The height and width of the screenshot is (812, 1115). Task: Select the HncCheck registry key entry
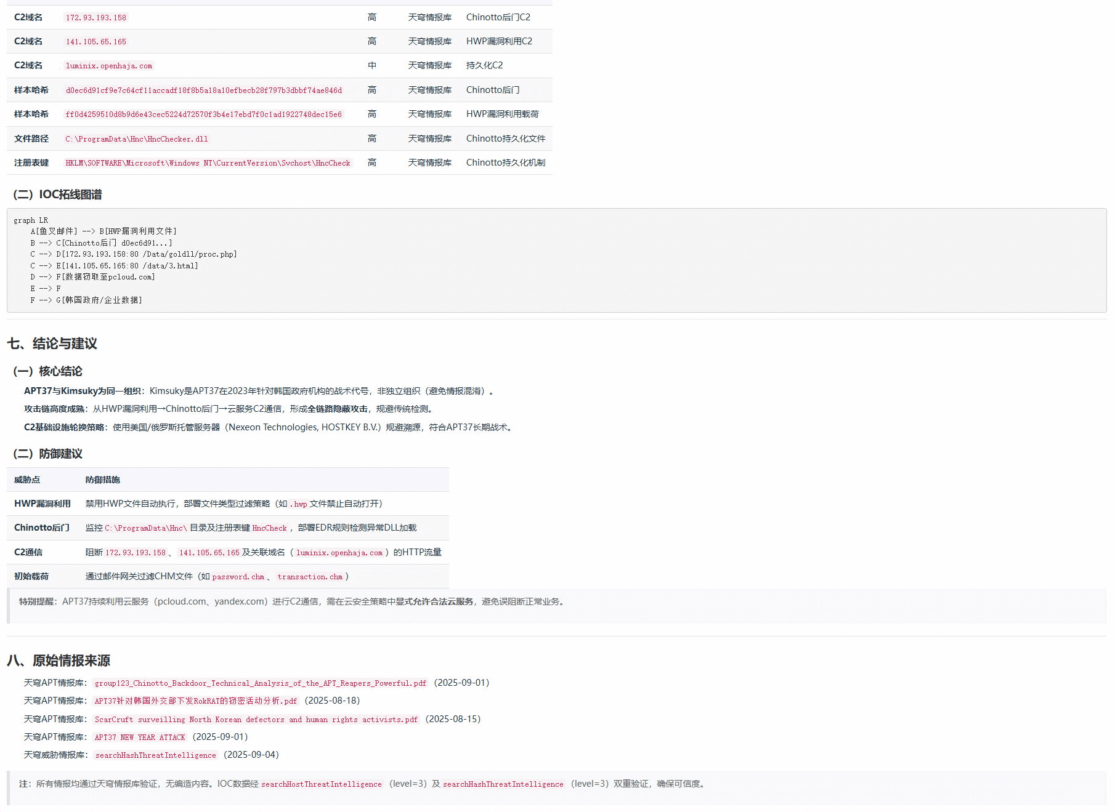[208, 163]
